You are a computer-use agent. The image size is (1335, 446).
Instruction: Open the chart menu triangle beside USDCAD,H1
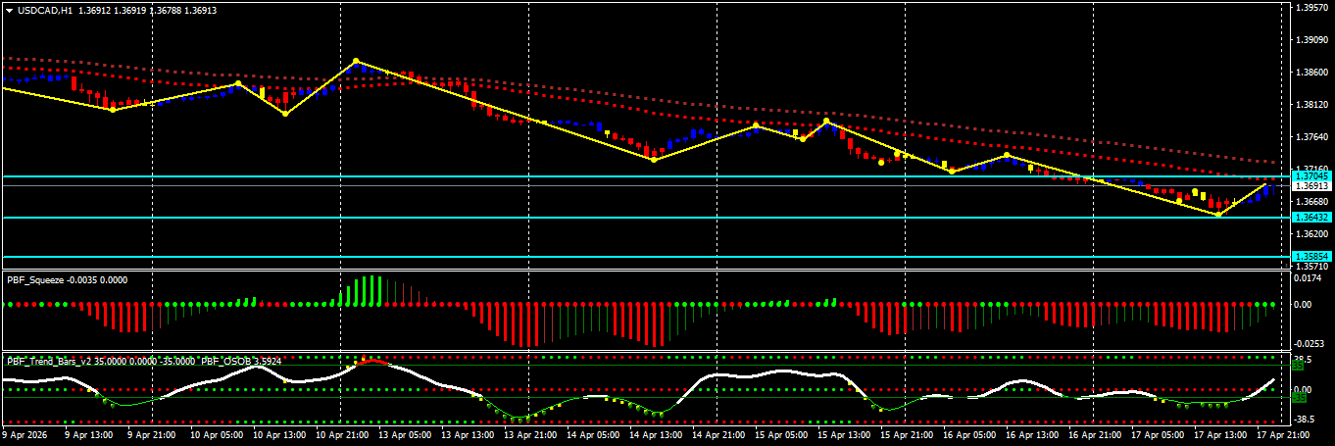[9, 10]
